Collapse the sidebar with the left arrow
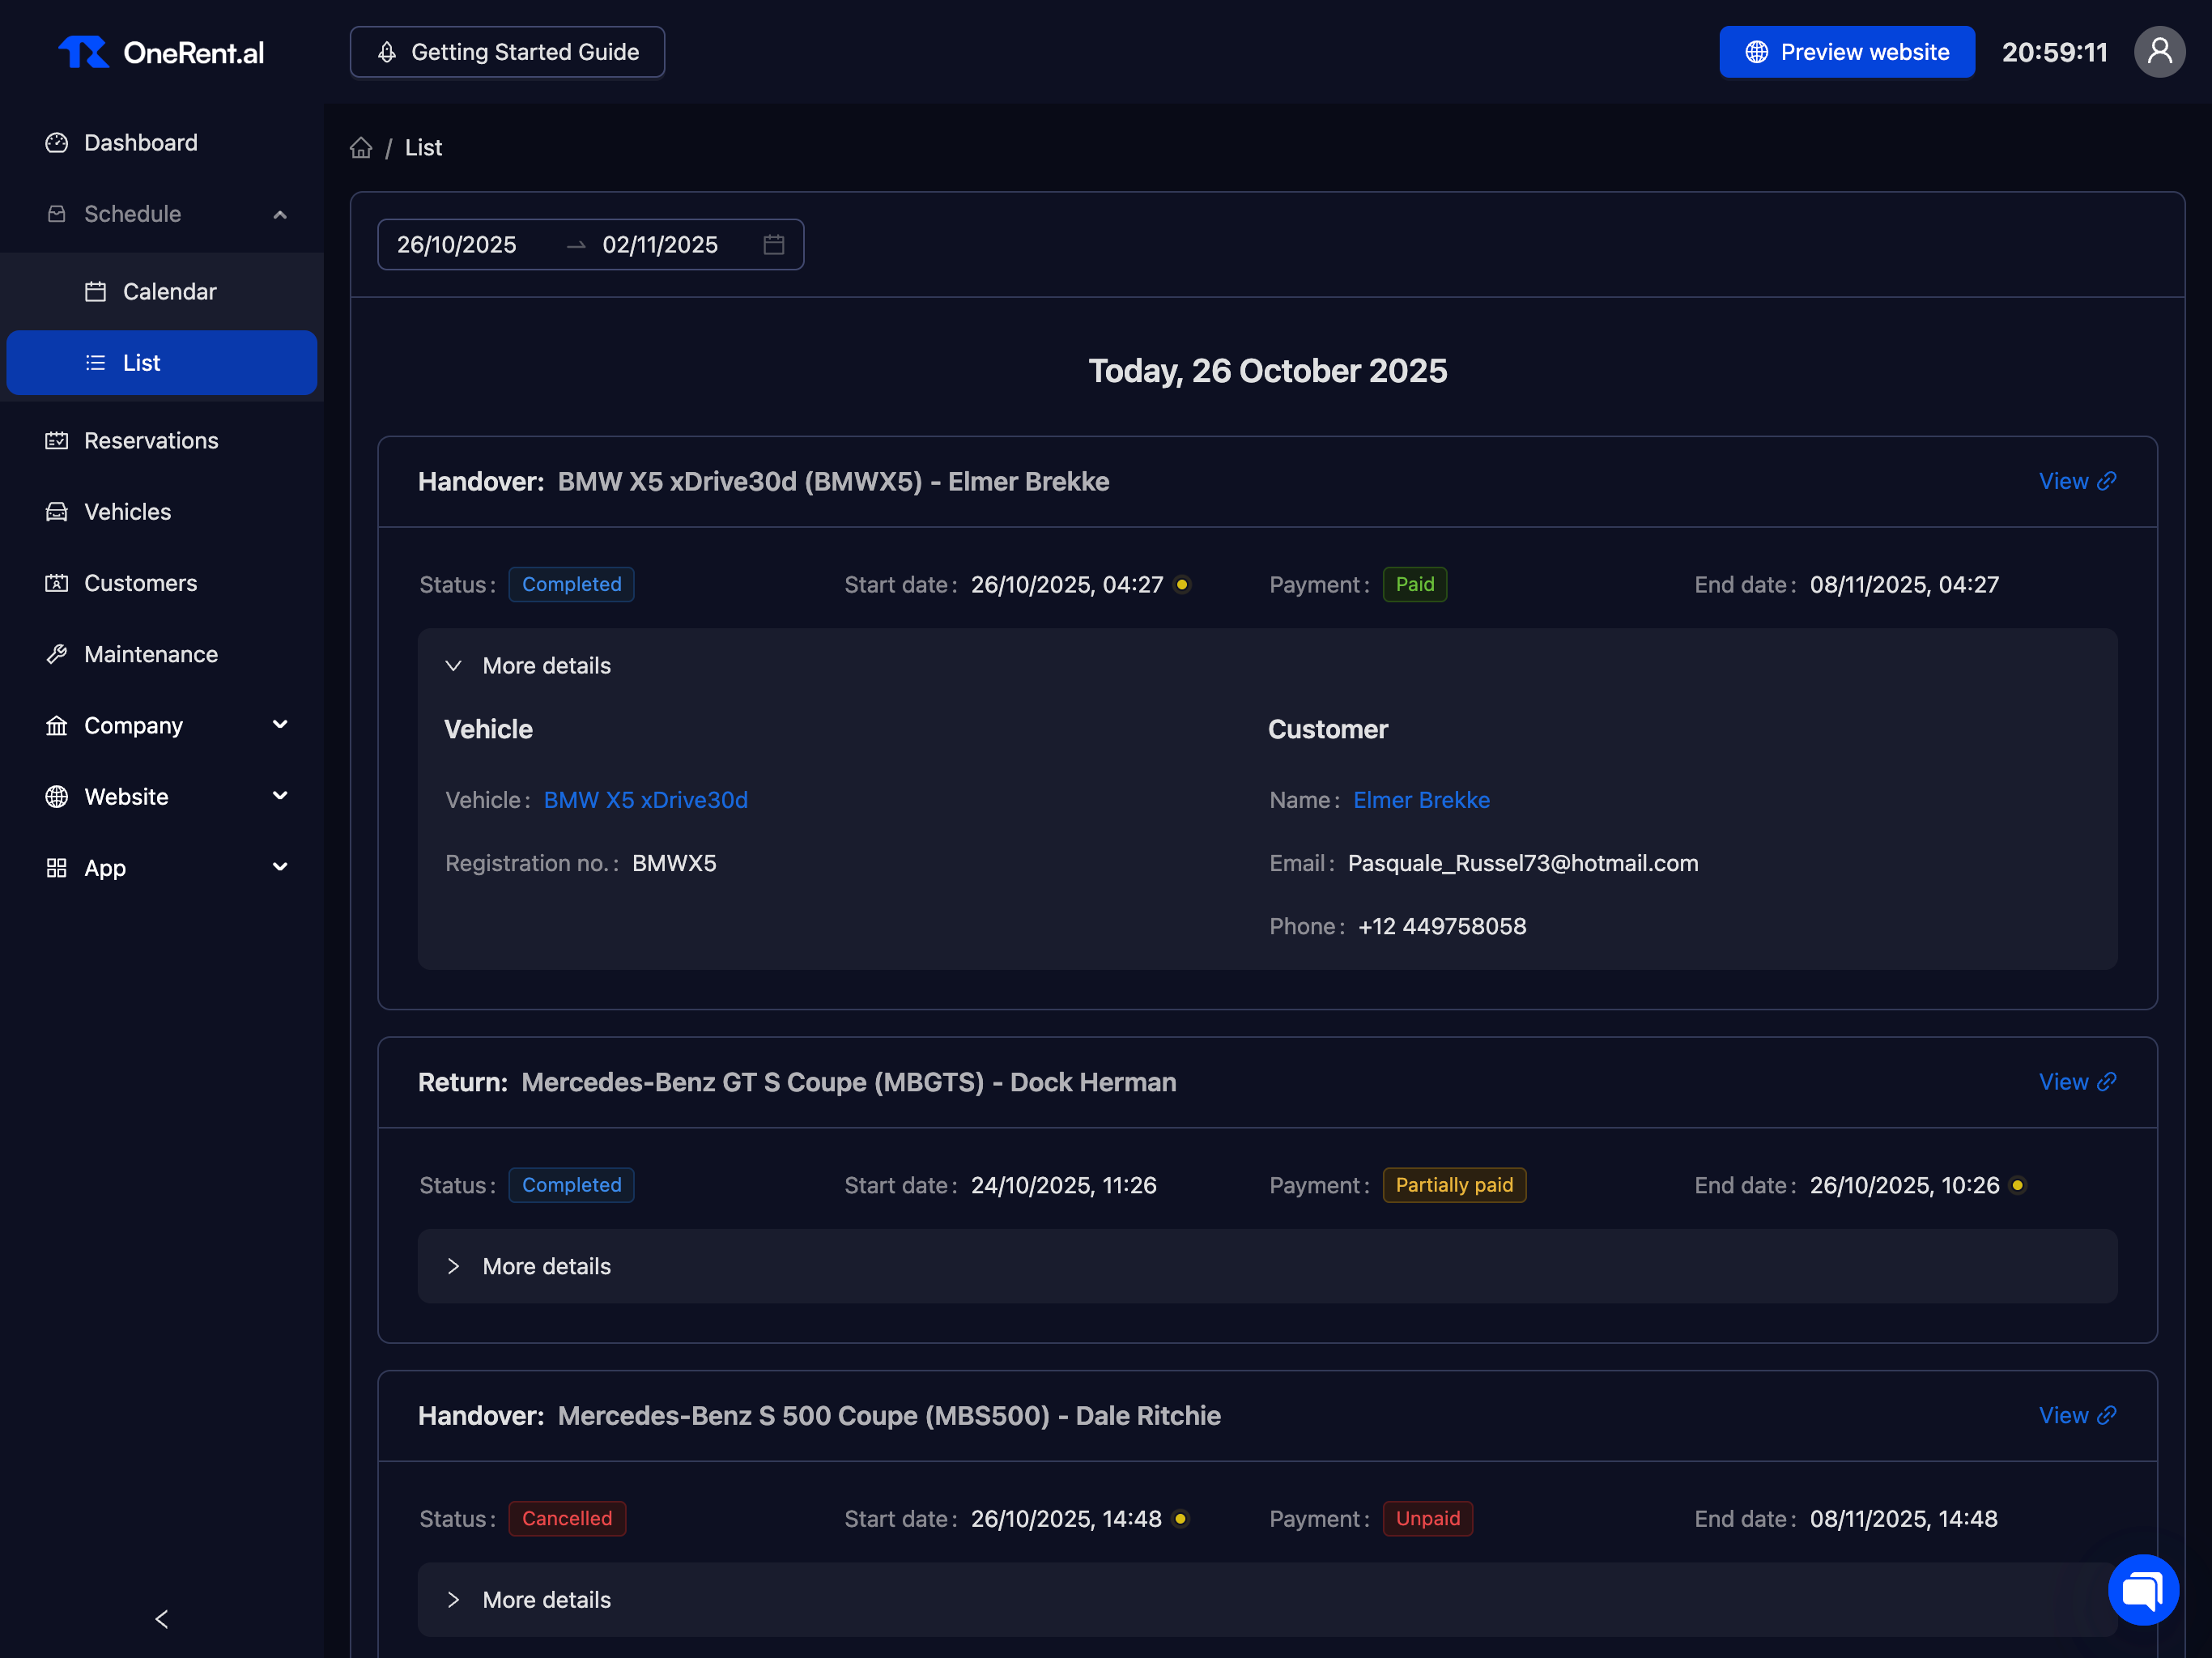 coord(162,1618)
